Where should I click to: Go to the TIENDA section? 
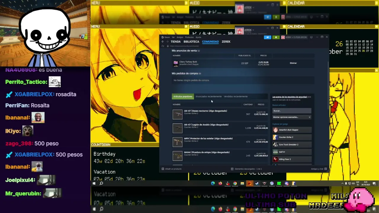176,42
